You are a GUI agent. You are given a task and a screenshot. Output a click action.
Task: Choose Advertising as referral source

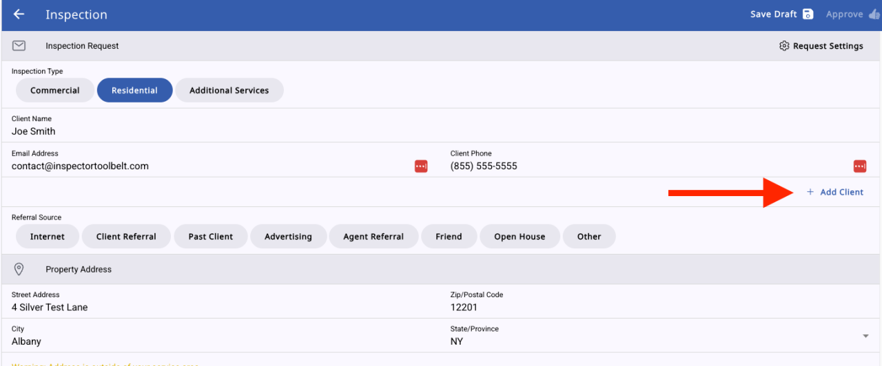pyautogui.click(x=288, y=237)
